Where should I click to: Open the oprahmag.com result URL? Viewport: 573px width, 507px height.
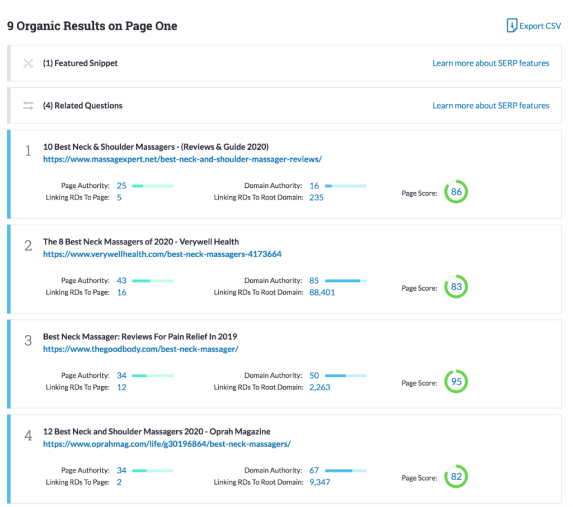(x=167, y=444)
